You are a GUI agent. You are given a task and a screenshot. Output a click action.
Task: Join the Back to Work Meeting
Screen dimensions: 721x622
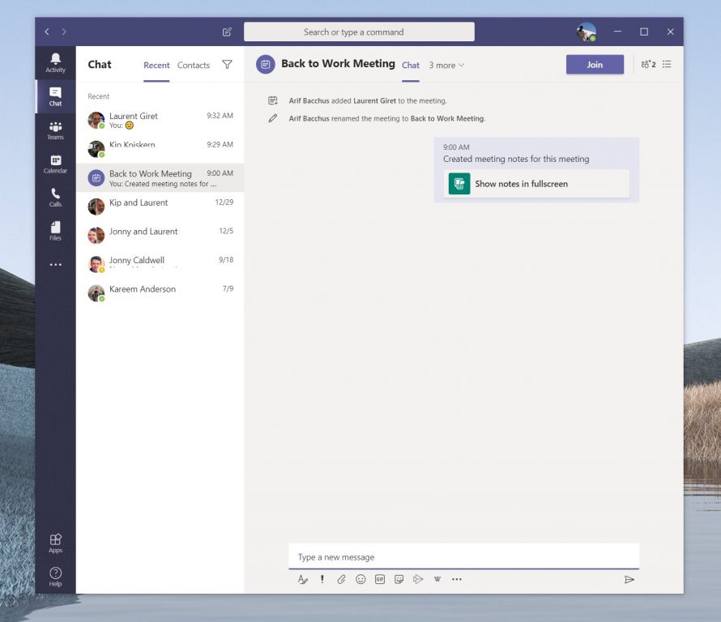pyautogui.click(x=595, y=65)
